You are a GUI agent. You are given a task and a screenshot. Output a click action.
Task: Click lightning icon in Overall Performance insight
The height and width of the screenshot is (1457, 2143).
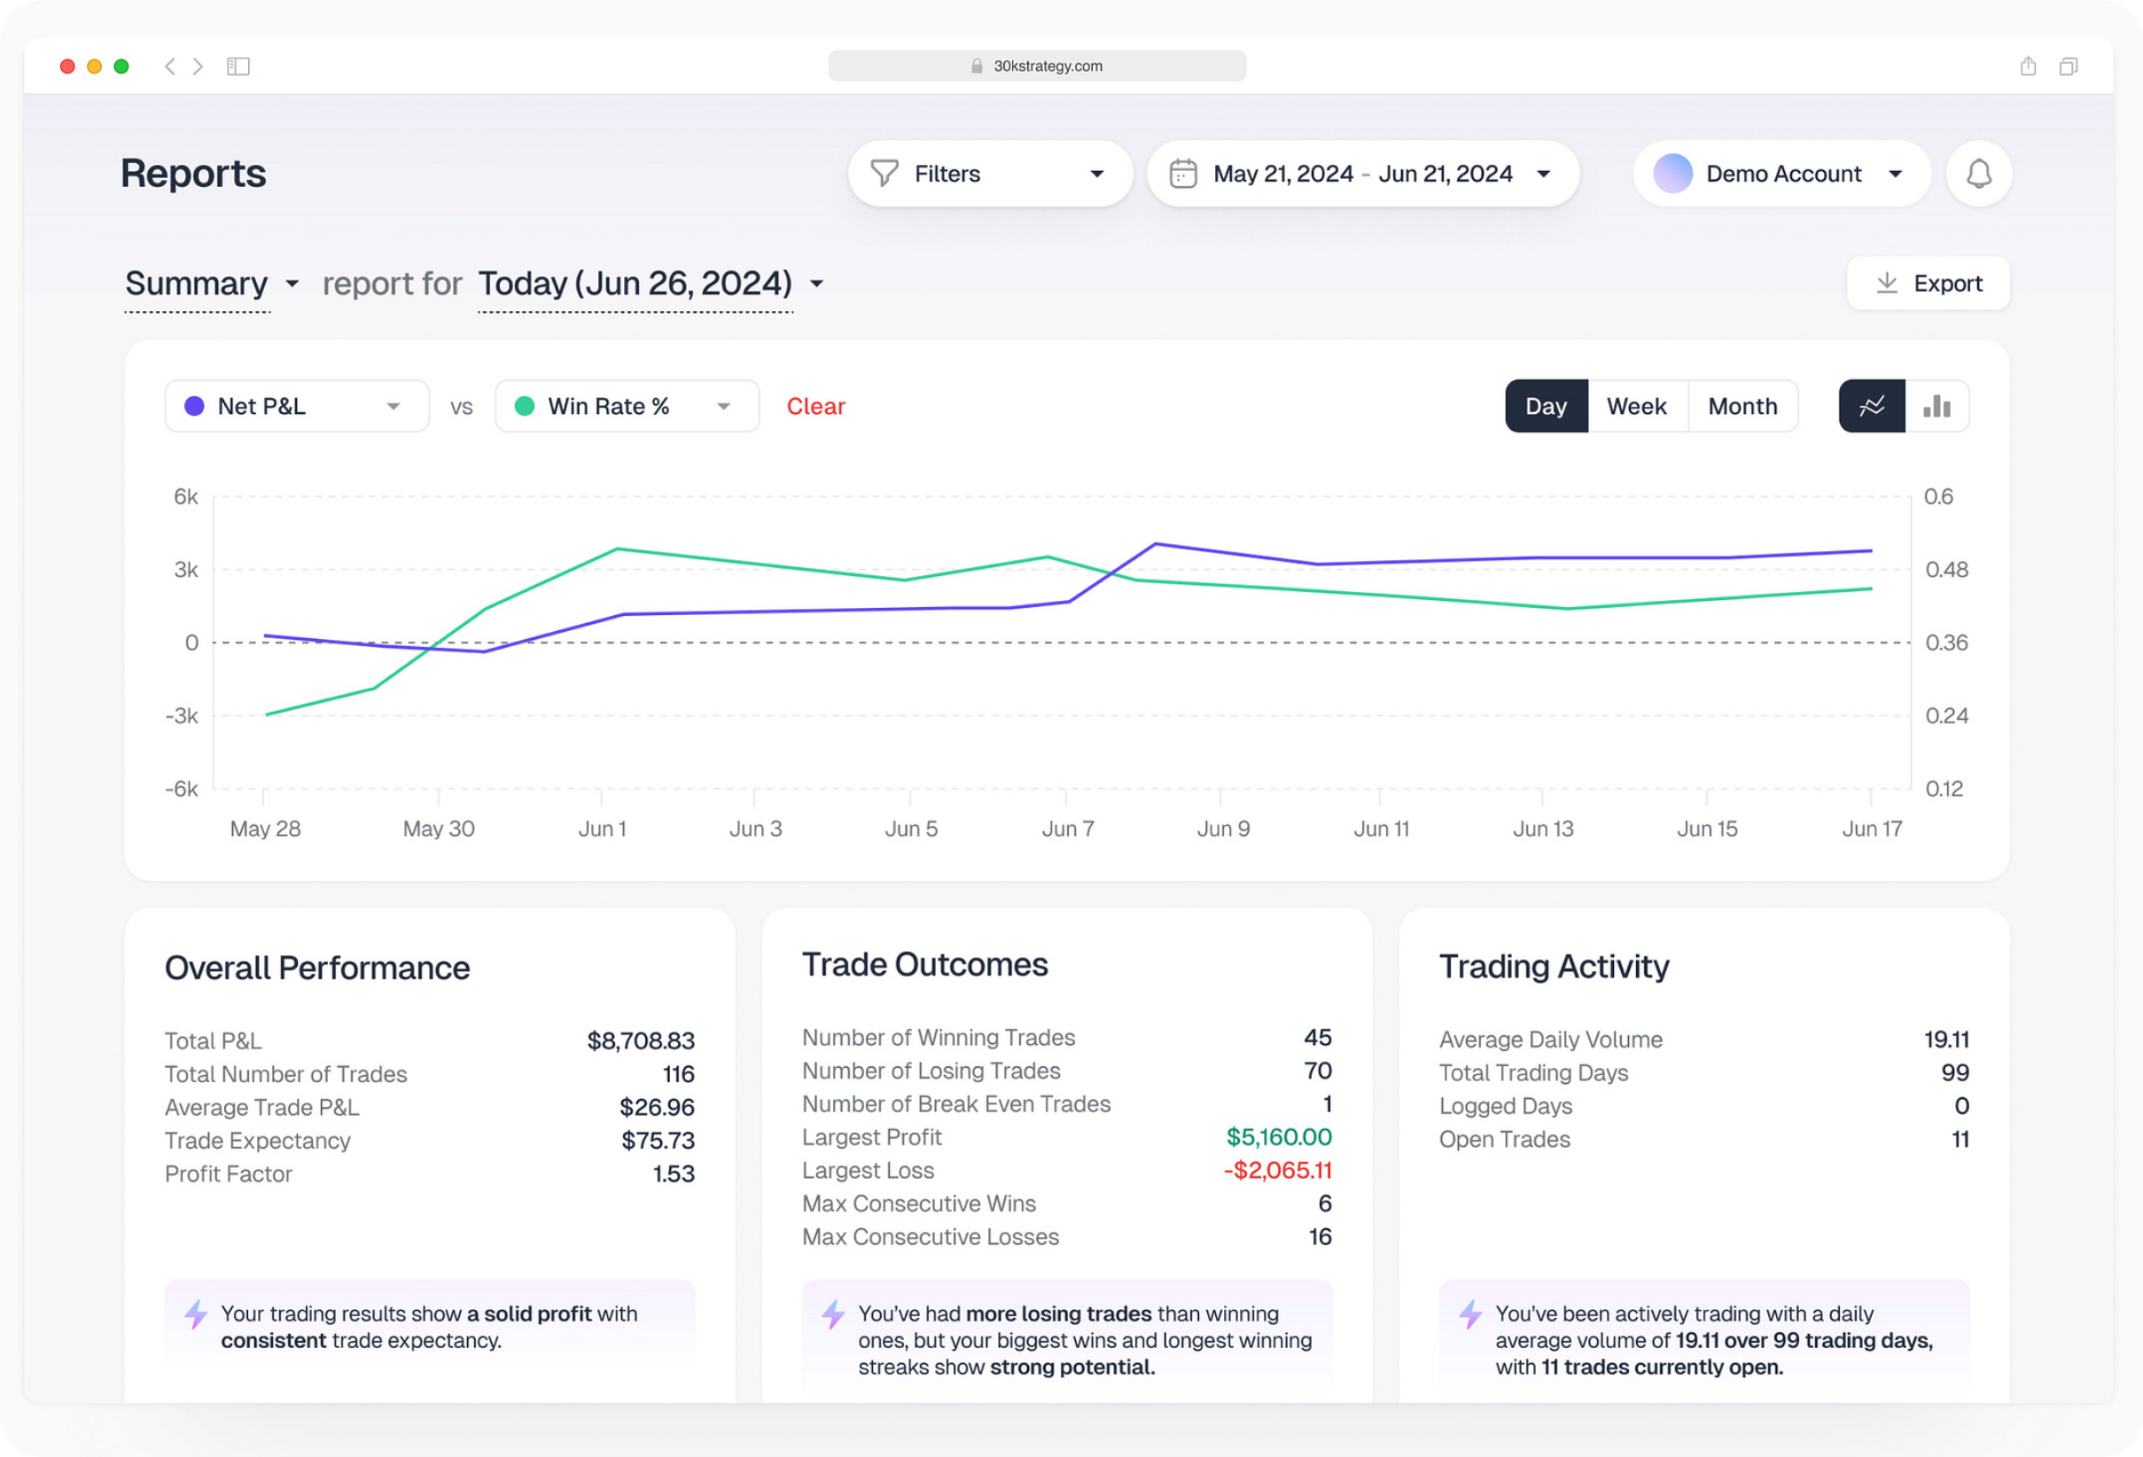196,1314
